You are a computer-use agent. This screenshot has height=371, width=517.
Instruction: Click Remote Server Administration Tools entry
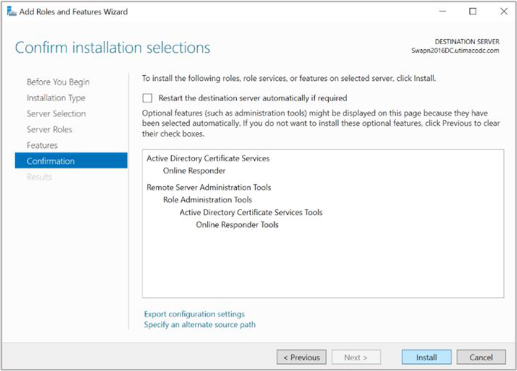pos(208,187)
